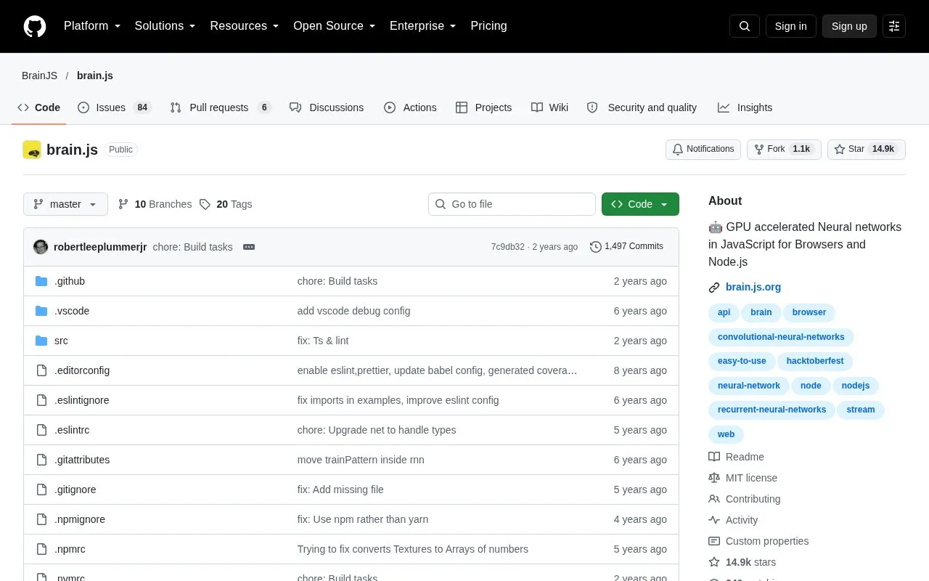This screenshot has height=581, width=929.
Task: Open appearance settings icon in header
Action: 894,26
